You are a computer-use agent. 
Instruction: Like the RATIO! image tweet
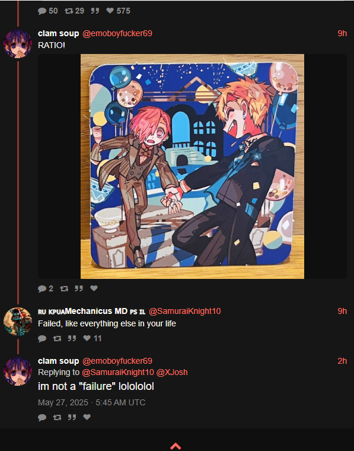pos(94,288)
